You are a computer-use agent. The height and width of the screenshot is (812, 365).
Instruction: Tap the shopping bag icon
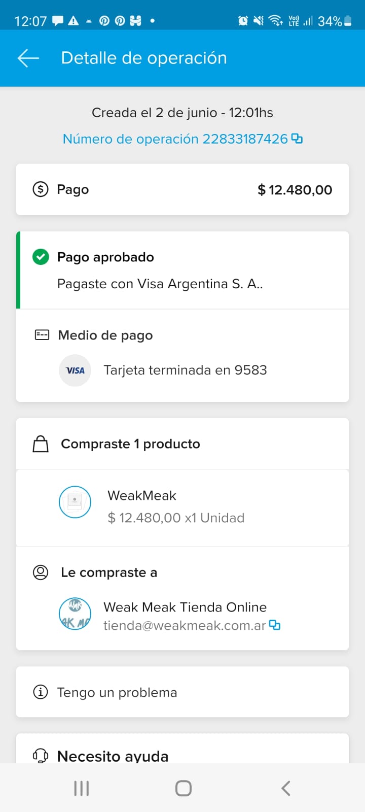coord(41,444)
